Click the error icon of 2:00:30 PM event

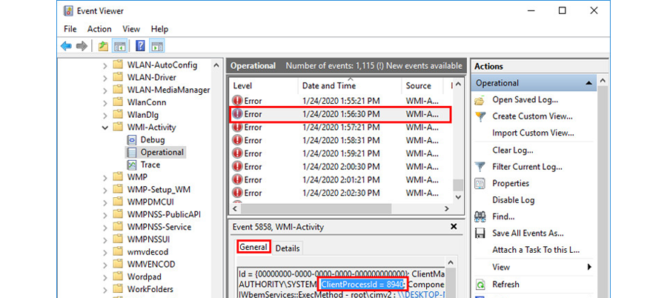pyautogui.click(x=237, y=167)
